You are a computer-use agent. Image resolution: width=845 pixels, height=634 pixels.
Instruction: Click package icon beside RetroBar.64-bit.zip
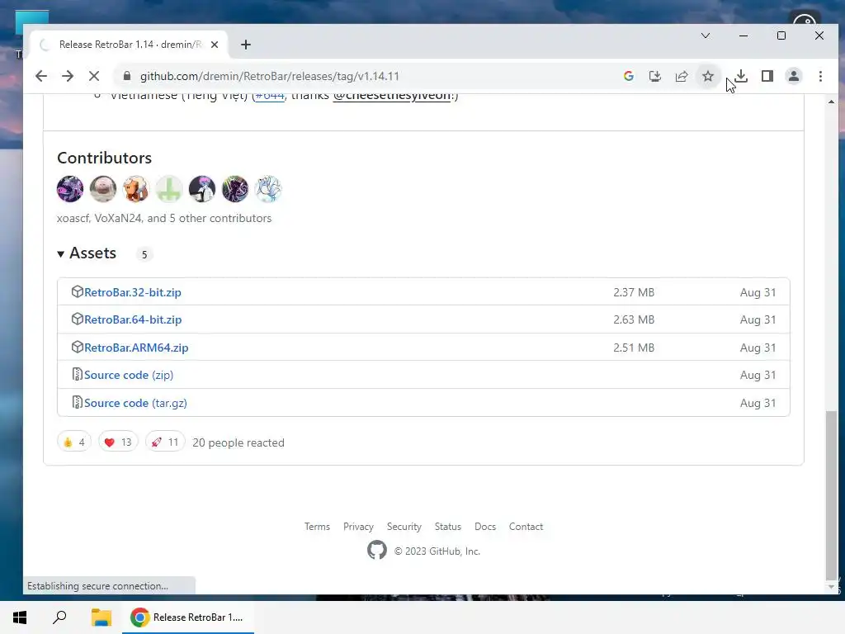pyautogui.click(x=77, y=319)
